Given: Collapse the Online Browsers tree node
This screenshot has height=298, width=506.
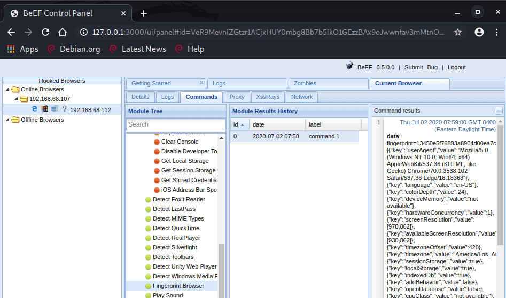Looking at the screenshot, I should tap(7, 90).
